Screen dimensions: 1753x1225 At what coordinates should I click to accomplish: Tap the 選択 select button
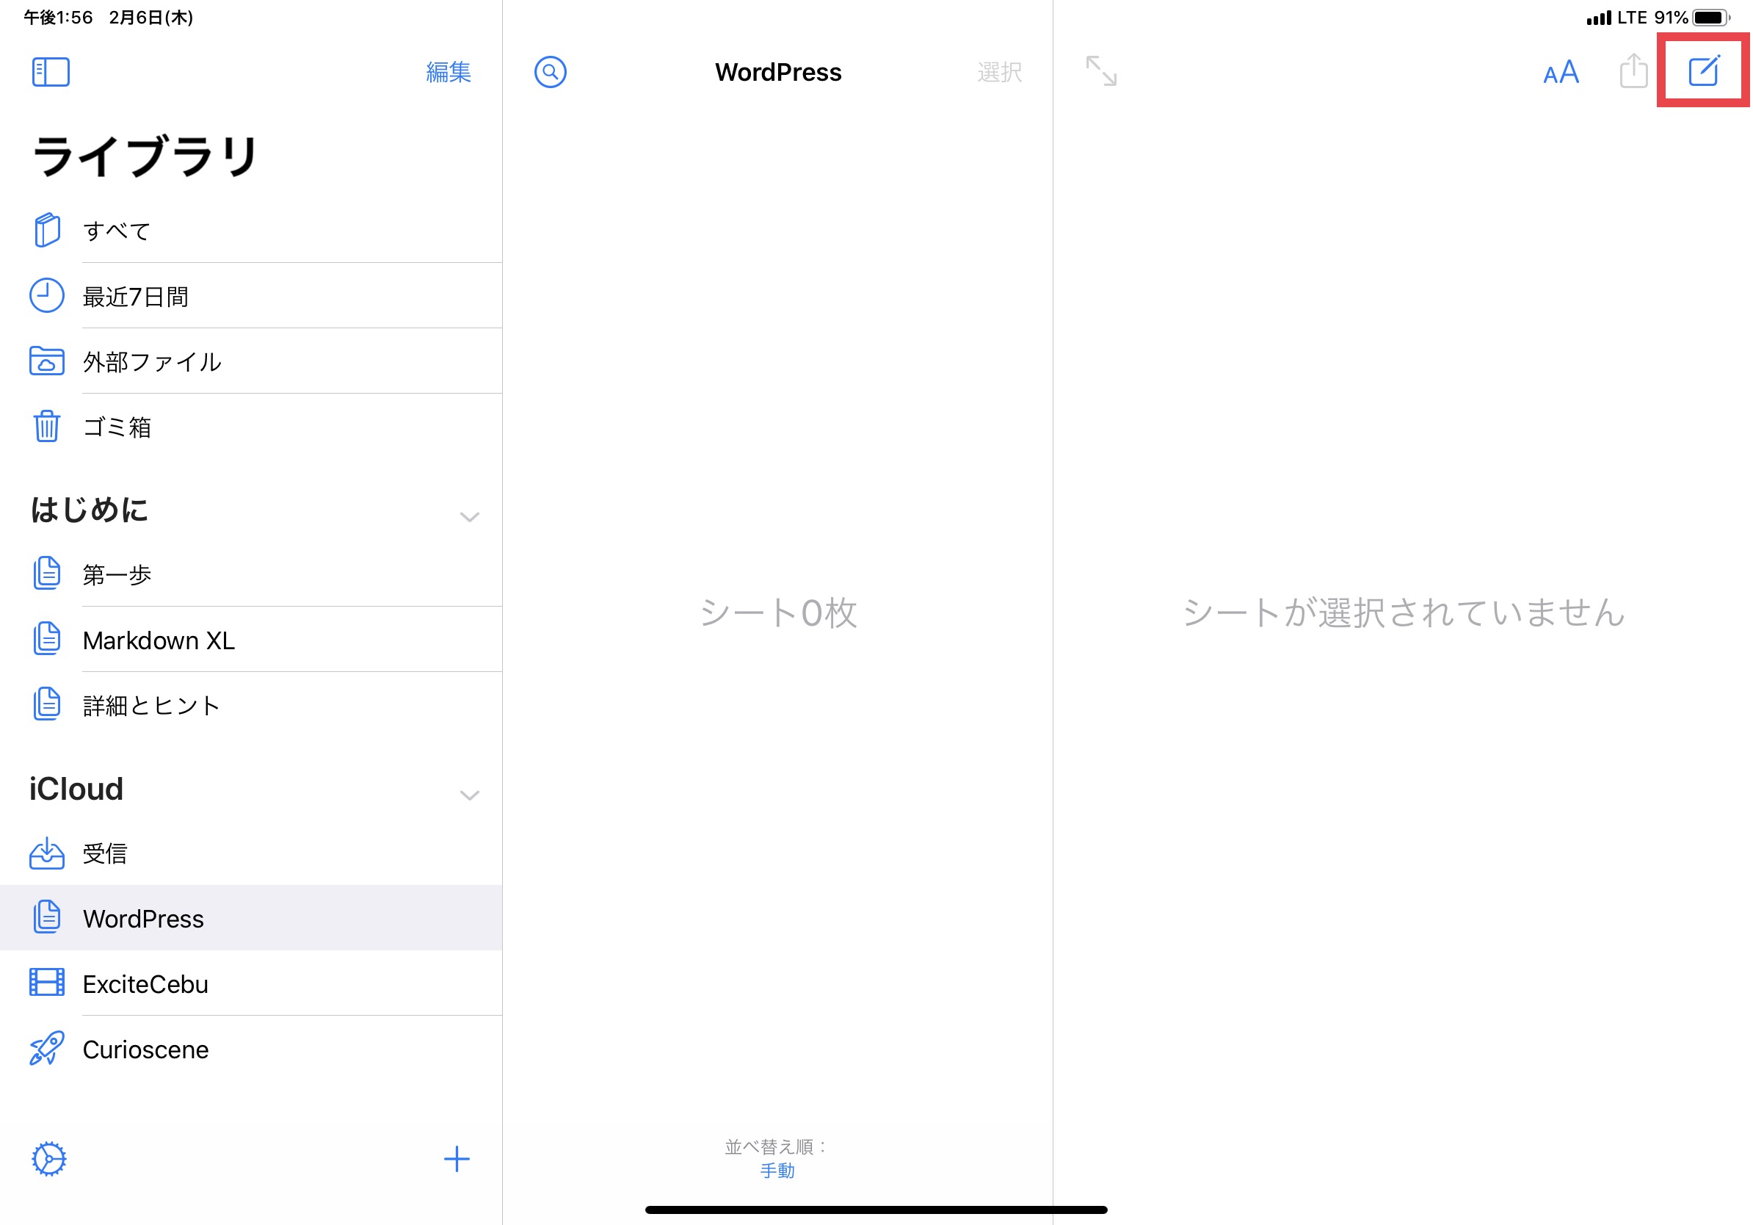998,73
